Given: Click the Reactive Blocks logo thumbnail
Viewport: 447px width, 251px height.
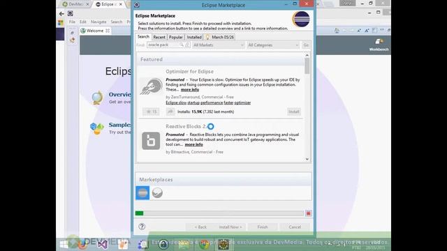Looking at the screenshot, I should (x=151, y=141).
